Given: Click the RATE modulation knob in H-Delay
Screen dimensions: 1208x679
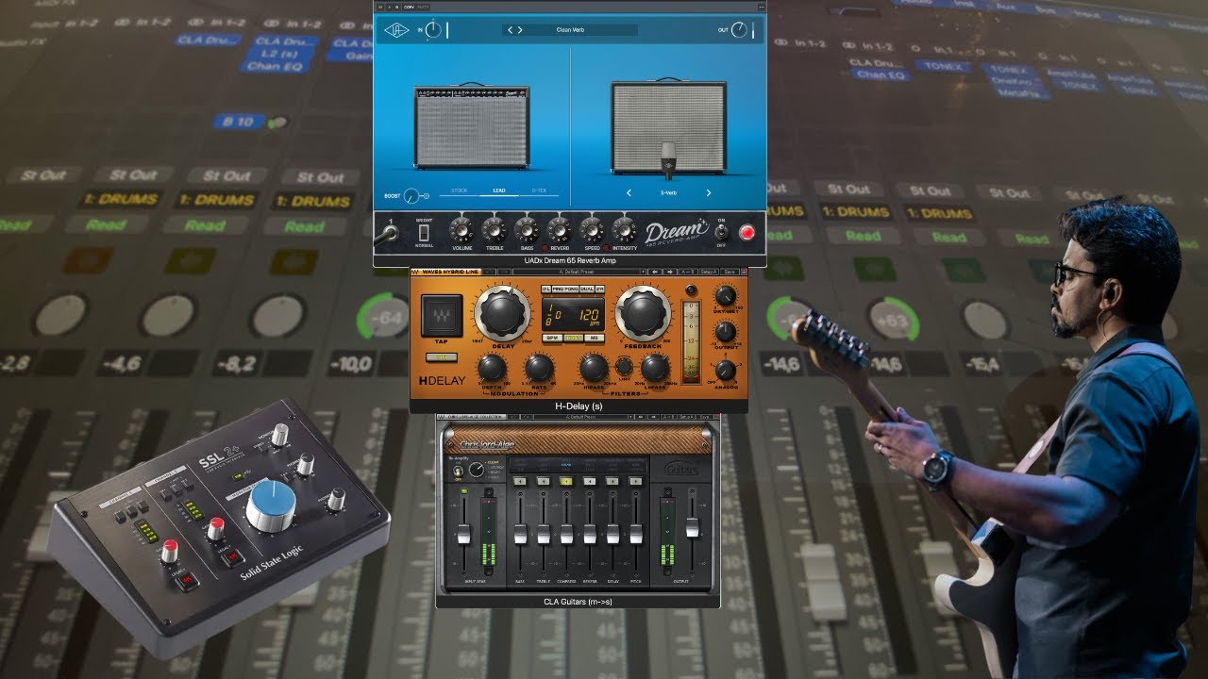Looking at the screenshot, I should [539, 368].
